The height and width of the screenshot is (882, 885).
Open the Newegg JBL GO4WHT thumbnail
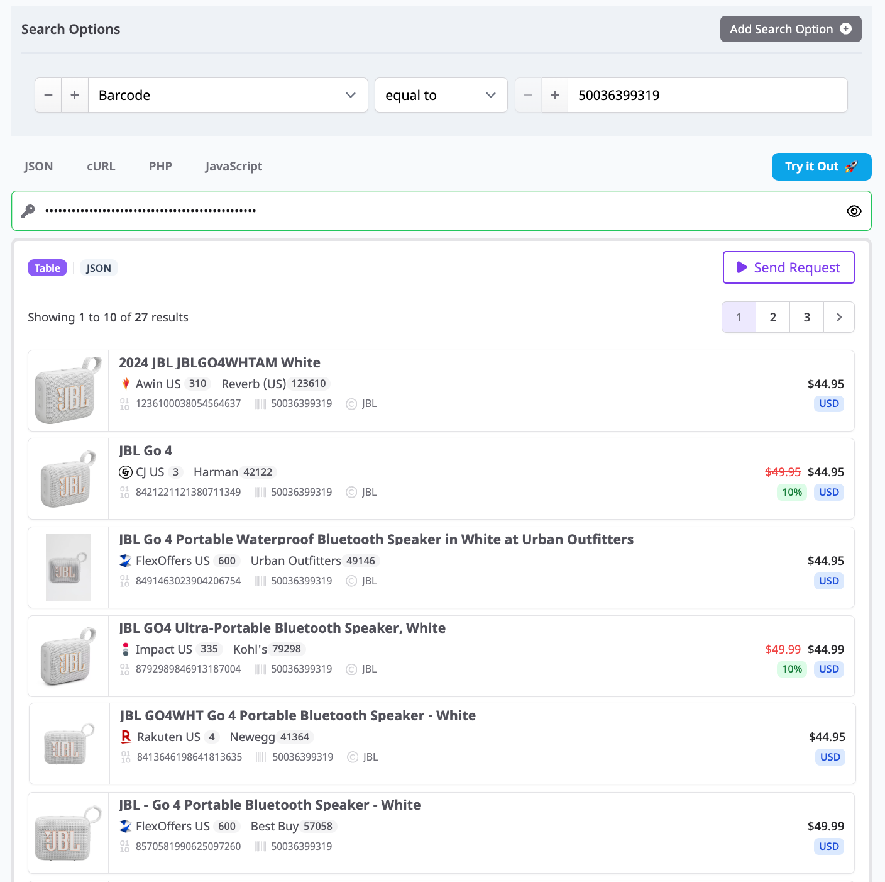click(x=69, y=744)
